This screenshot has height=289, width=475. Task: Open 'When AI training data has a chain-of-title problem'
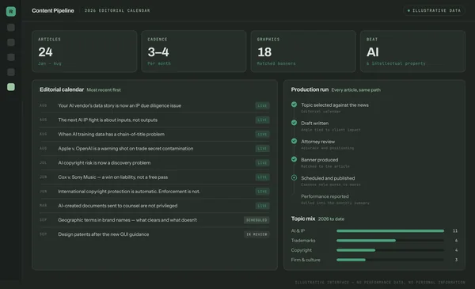pos(111,134)
